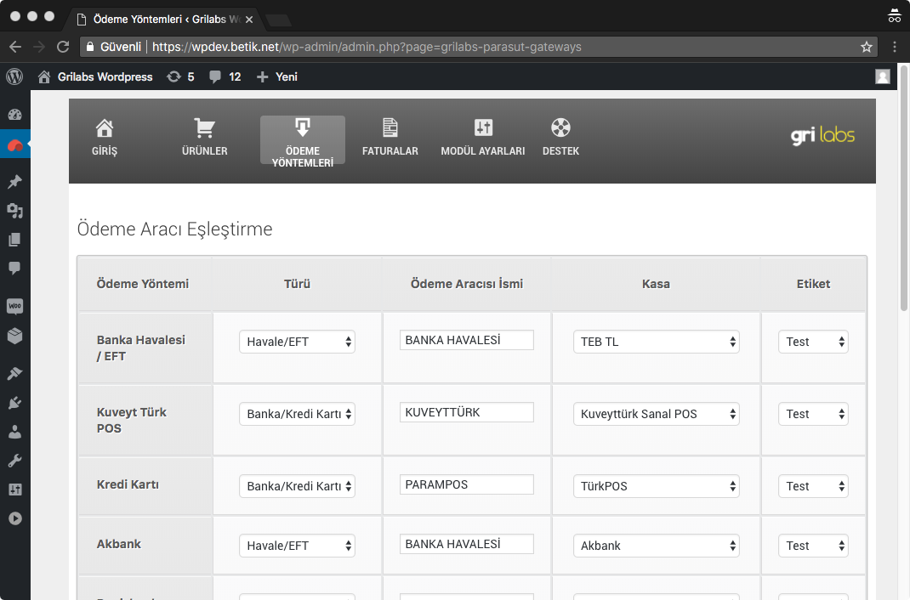Expand Türü dropdown for Banka Havalesi / EFT
910x600 pixels.
coord(297,342)
